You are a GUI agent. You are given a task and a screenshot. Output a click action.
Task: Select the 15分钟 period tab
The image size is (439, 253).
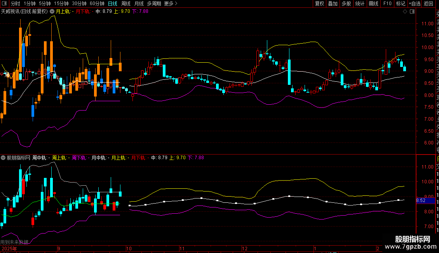click(x=61, y=4)
